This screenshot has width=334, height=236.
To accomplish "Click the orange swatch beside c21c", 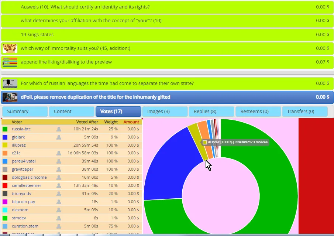I will (5, 153).
